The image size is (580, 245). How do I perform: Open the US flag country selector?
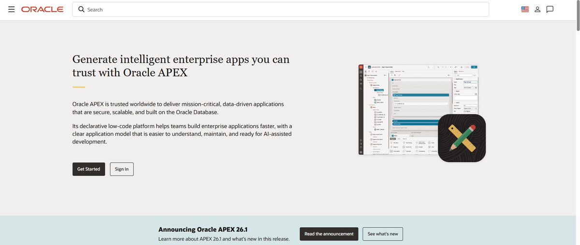point(525,9)
